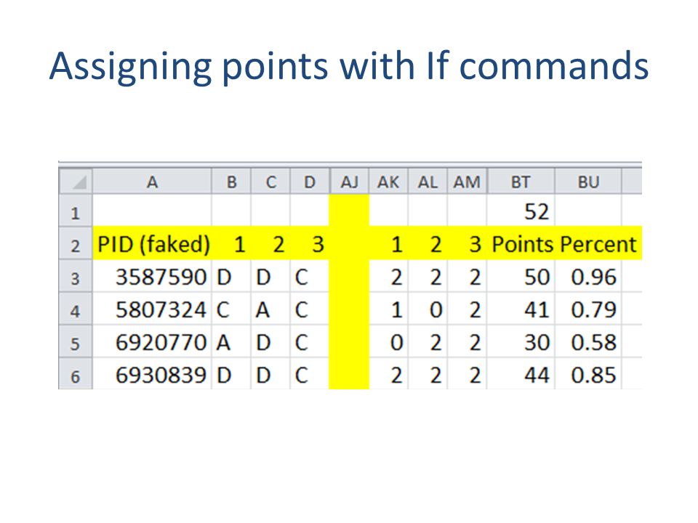The image size is (698, 523).
Task: Click cell containing 52 in column BT
Action: [521, 211]
